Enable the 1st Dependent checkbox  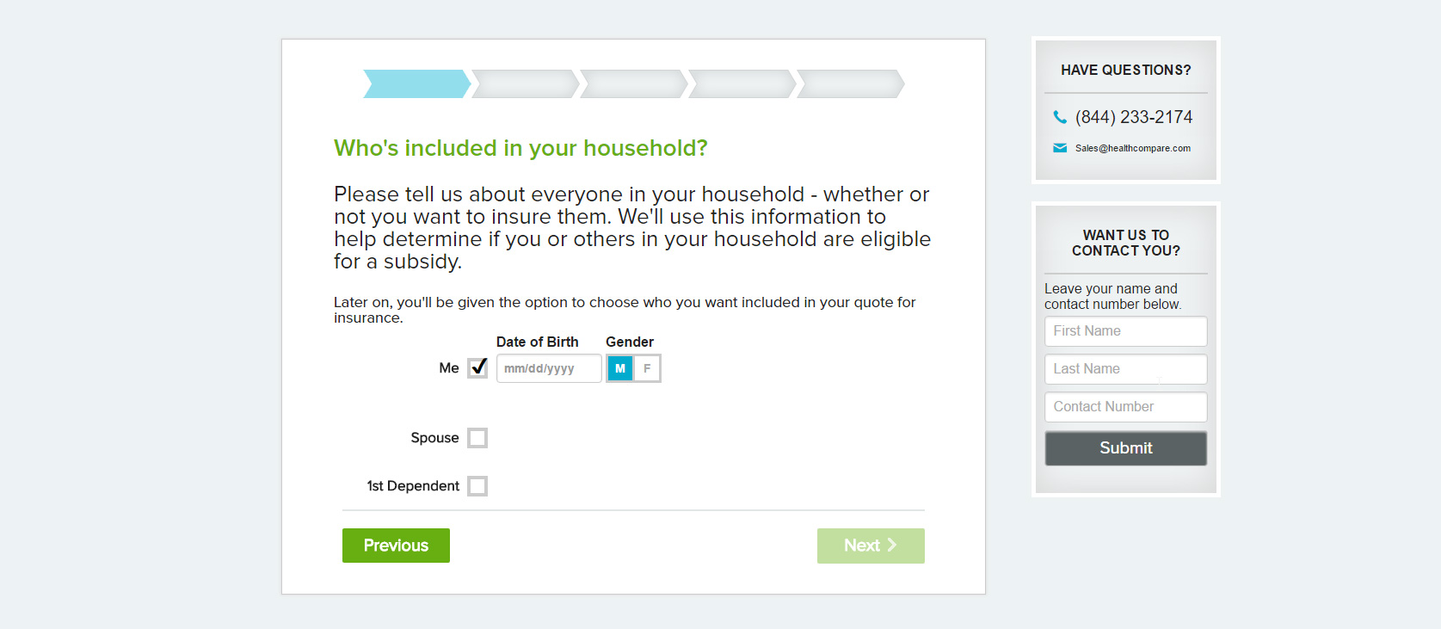point(477,486)
